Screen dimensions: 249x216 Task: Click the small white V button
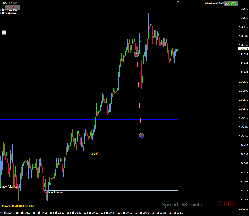tap(4, 33)
